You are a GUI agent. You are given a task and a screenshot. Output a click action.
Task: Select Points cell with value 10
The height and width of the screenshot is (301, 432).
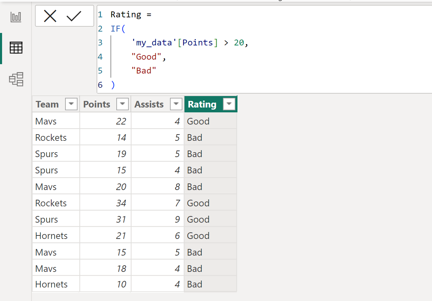pyautogui.click(x=105, y=284)
